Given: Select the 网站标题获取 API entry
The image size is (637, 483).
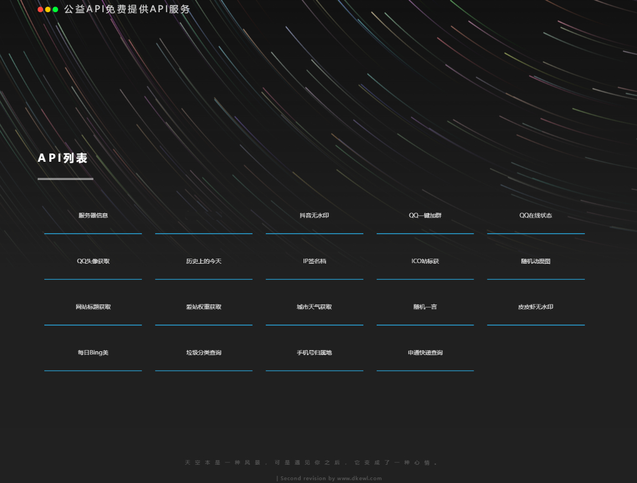Looking at the screenshot, I should click(93, 307).
